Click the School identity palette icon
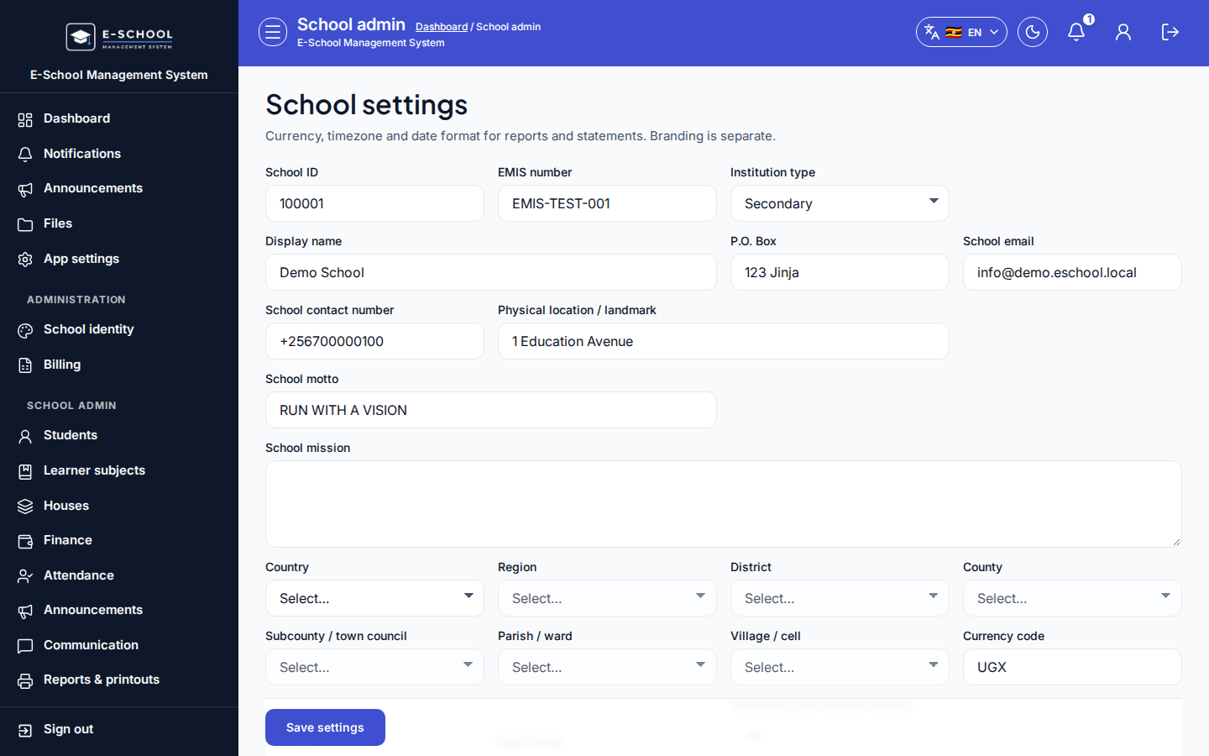This screenshot has height=756, width=1209. tap(25, 330)
